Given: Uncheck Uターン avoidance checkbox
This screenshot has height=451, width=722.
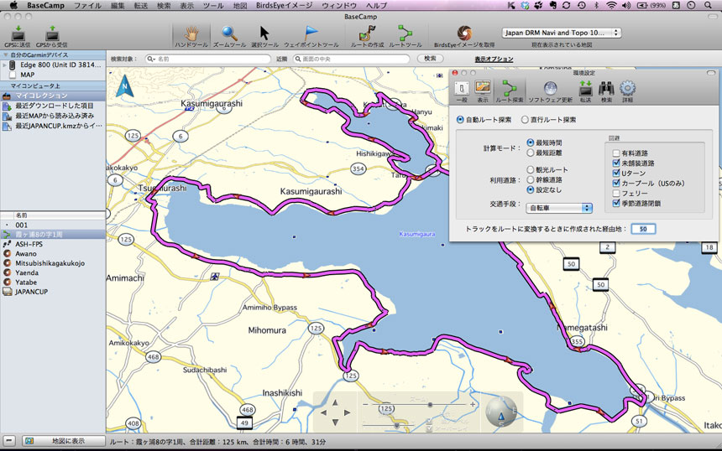Looking at the screenshot, I should pos(616,174).
